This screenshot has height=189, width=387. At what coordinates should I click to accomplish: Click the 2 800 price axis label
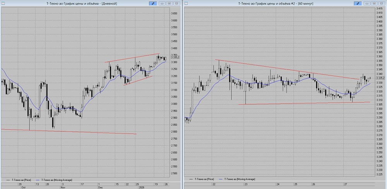click(x=174, y=132)
